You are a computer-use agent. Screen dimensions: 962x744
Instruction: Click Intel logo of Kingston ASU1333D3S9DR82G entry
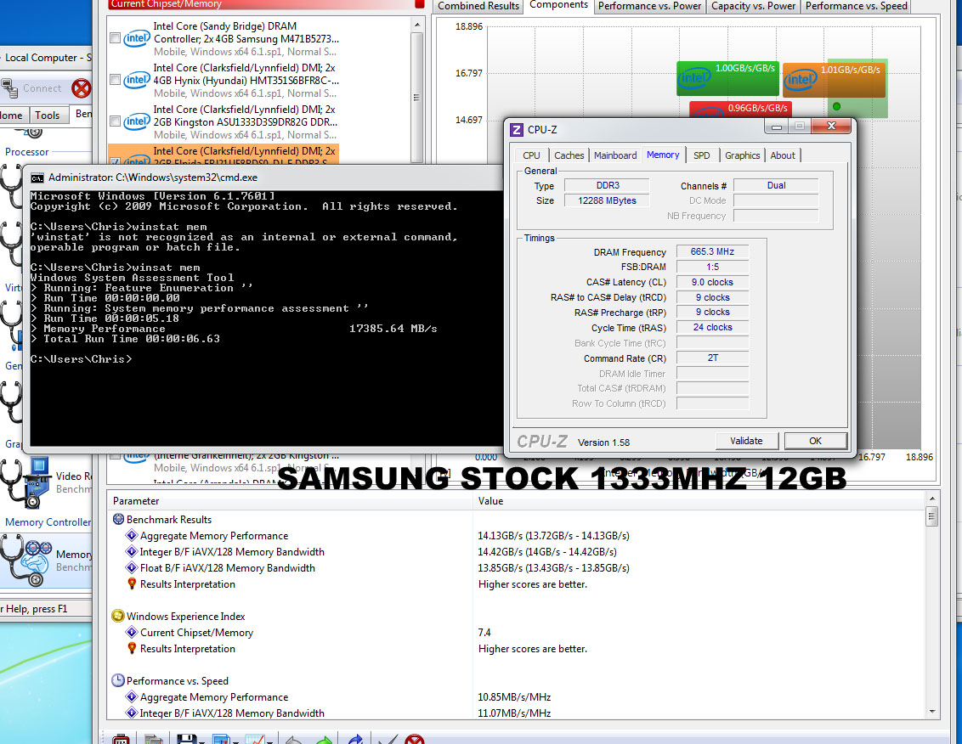point(136,122)
